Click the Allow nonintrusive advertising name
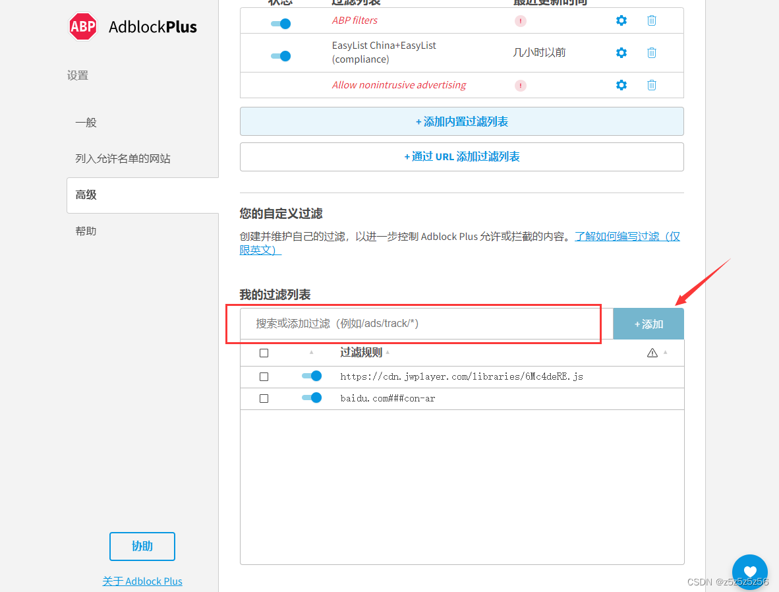 point(399,85)
